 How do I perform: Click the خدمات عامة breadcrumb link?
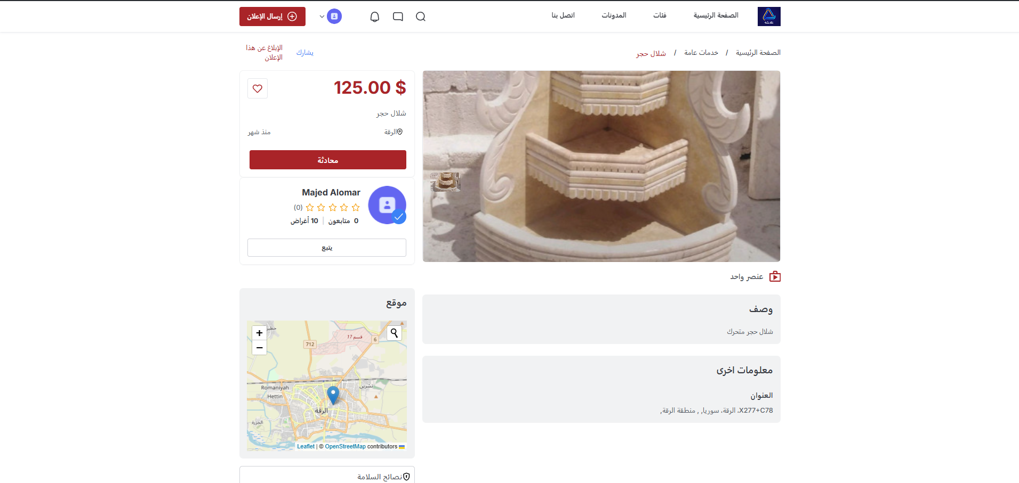(701, 53)
